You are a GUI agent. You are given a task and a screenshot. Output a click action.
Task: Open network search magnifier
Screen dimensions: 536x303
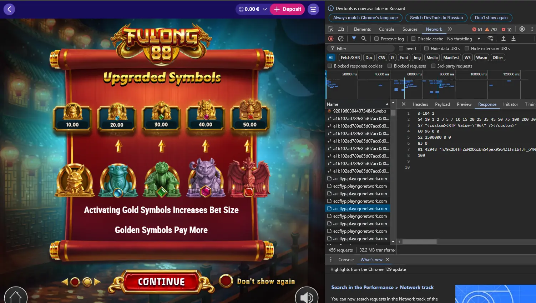[x=364, y=39]
